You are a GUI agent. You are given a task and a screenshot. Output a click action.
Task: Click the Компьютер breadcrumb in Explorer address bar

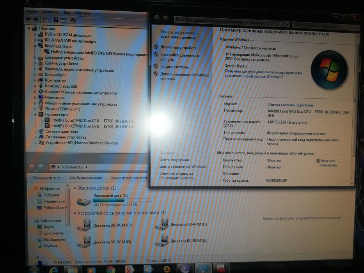pyautogui.click(x=72, y=167)
